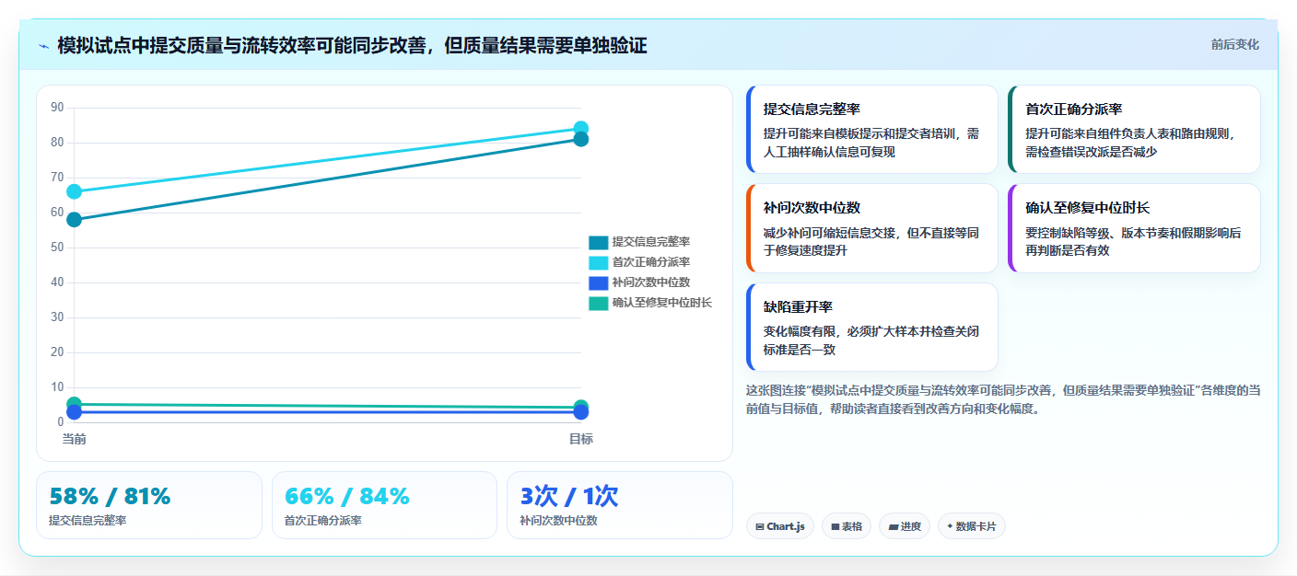Select the 首次正确分派率 data point at 当前
This screenshot has width=1297, height=576.
[75, 191]
